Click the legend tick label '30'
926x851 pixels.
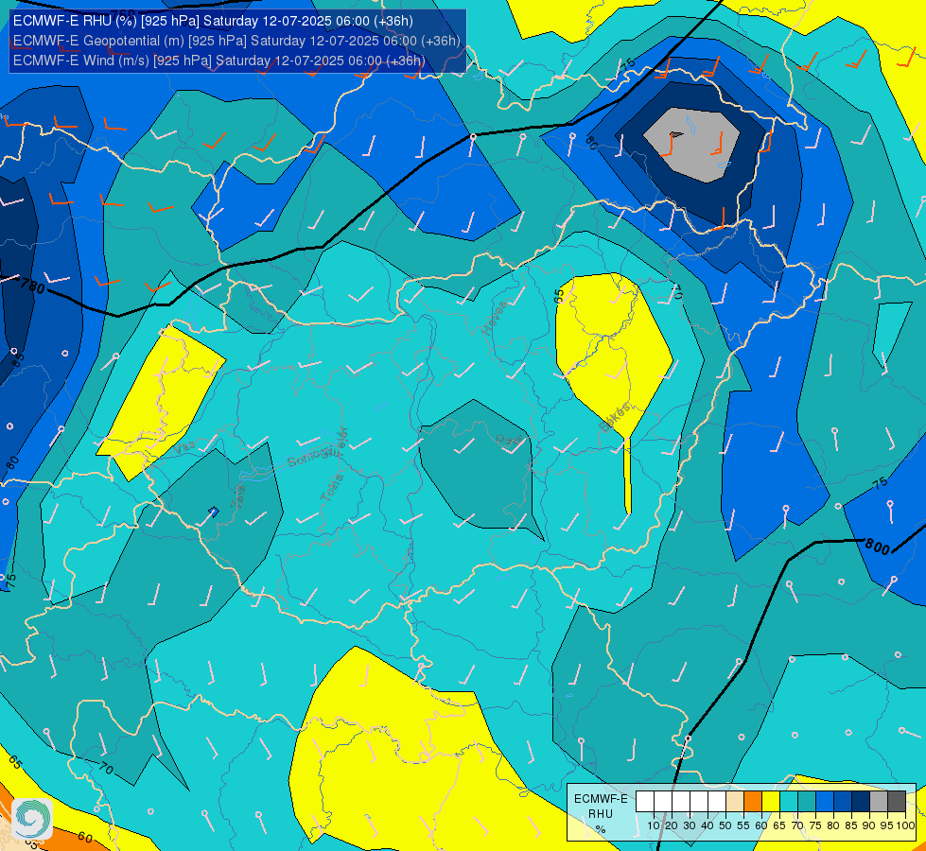[690, 825]
